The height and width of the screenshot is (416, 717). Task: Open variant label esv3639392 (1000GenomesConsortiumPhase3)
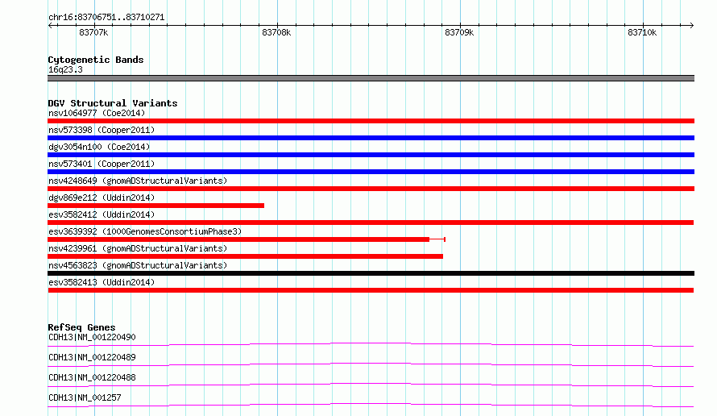tap(145, 231)
